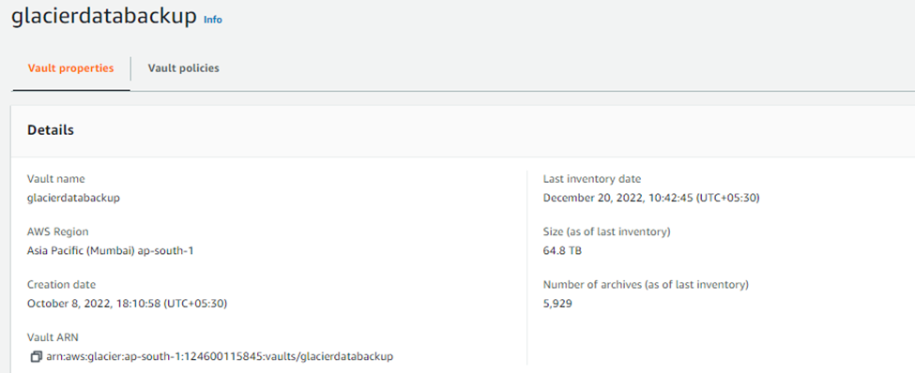The image size is (915, 373).
Task: Click the Number of archives label
Action: coord(646,284)
